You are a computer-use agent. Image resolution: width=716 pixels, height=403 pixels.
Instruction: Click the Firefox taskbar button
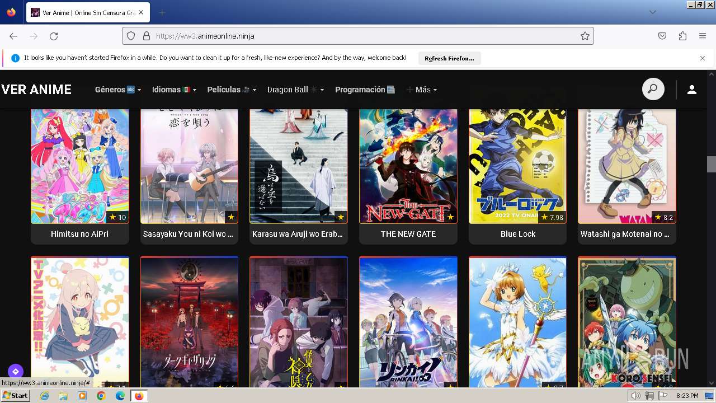tap(139, 396)
